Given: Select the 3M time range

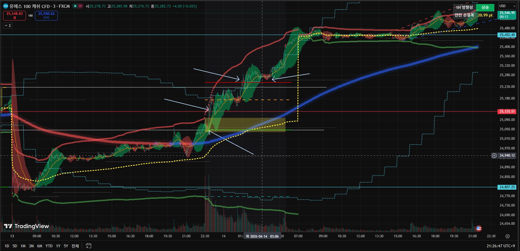Looking at the screenshot, I should click(x=31, y=246).
